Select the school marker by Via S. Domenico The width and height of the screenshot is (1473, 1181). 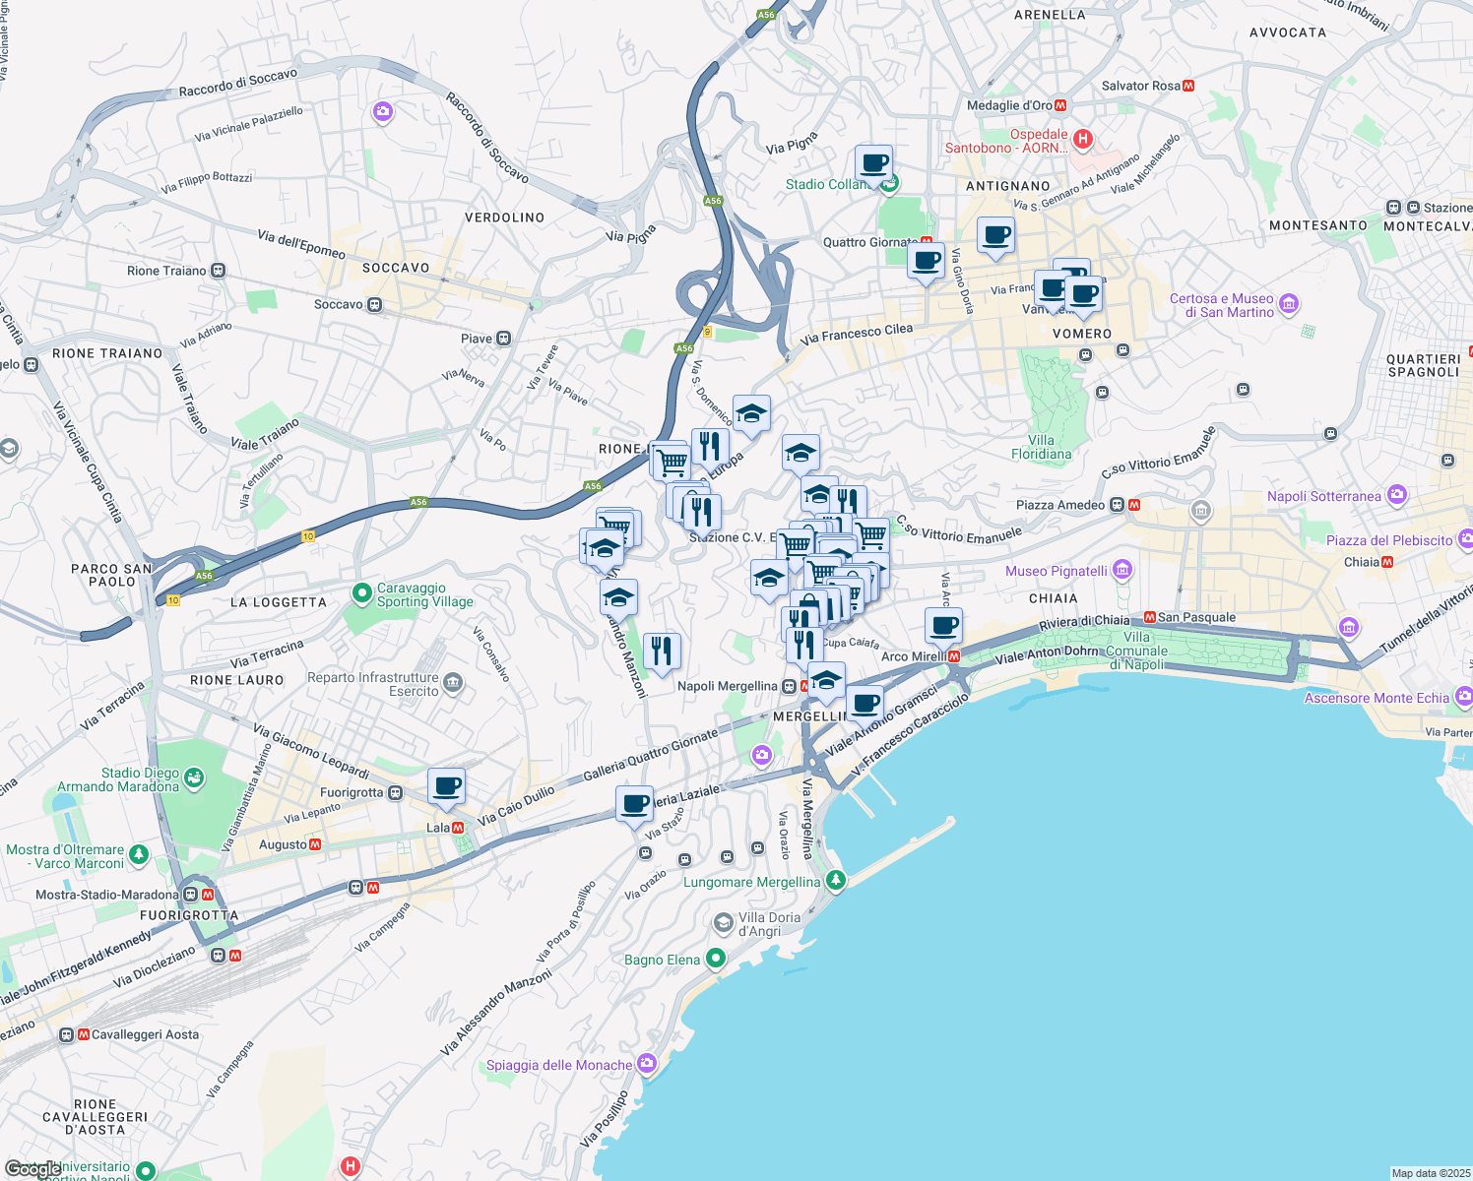click(751, 413)
